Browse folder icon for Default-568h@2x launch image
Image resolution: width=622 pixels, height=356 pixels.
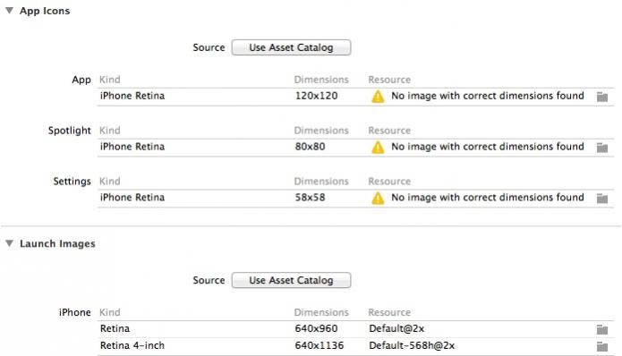click(602, 346)
